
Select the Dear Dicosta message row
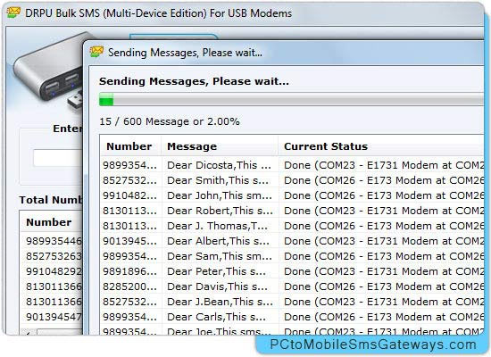tap(292, 165)
